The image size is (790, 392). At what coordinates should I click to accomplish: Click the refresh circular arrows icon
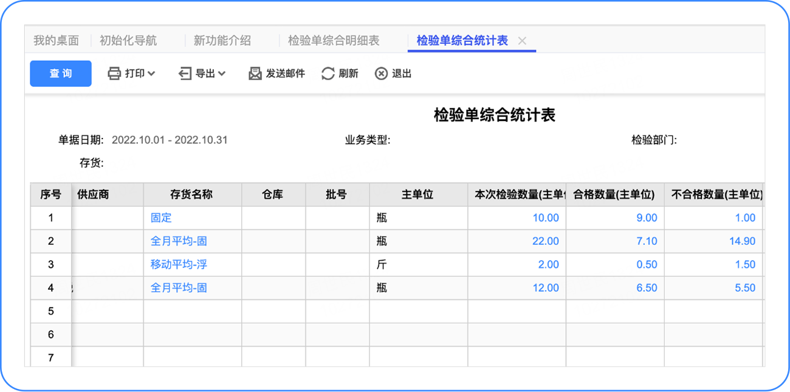click(x=328, y=74)
